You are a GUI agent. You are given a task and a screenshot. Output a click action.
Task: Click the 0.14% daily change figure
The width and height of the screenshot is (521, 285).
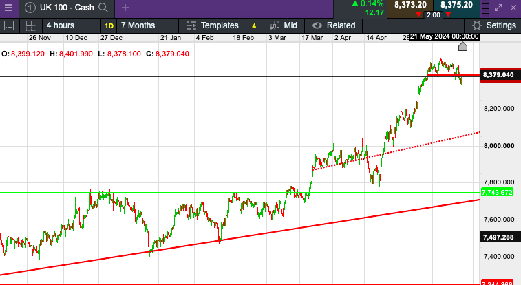tap(372, 4)
